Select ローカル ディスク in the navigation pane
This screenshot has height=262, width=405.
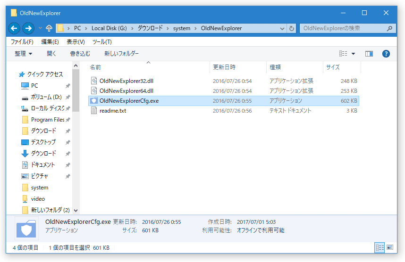click(x=48, y=108)
